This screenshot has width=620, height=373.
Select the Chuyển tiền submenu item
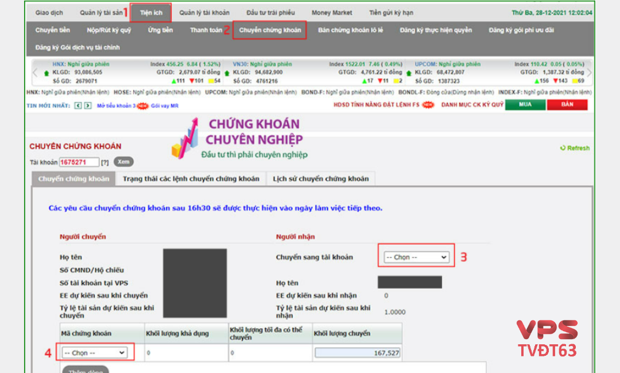click(x=53, y=30)
